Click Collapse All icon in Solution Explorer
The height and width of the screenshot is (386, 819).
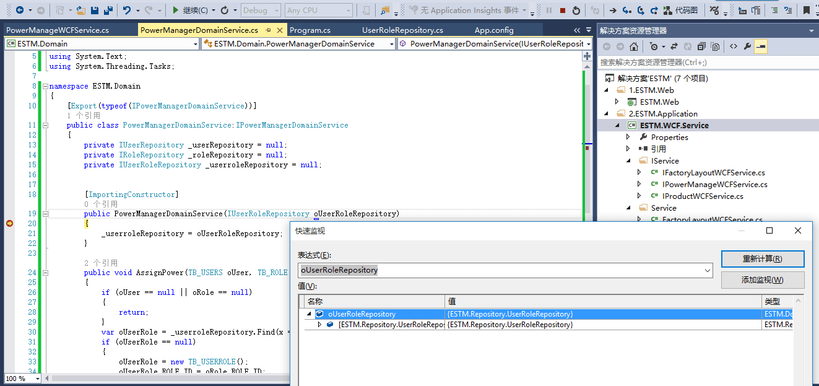pyautogui.click(x=701, y=46)
